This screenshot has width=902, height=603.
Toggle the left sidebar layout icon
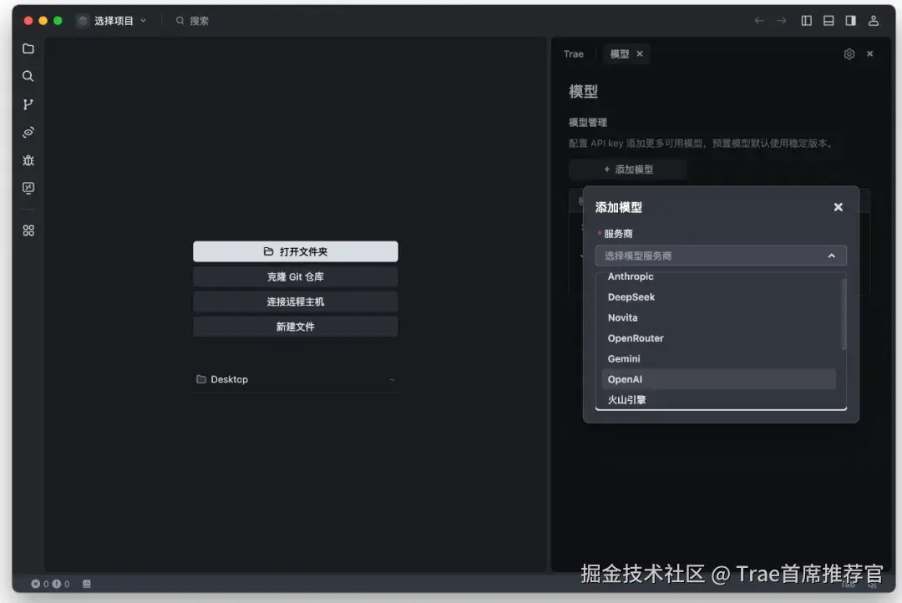(807, 21)
